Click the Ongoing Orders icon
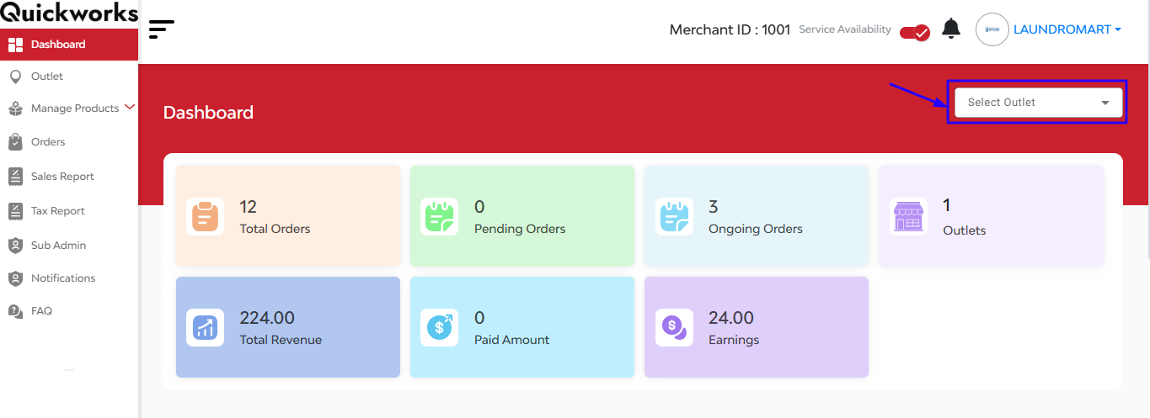The image size is (1150, 418). (x=673, y=217)
